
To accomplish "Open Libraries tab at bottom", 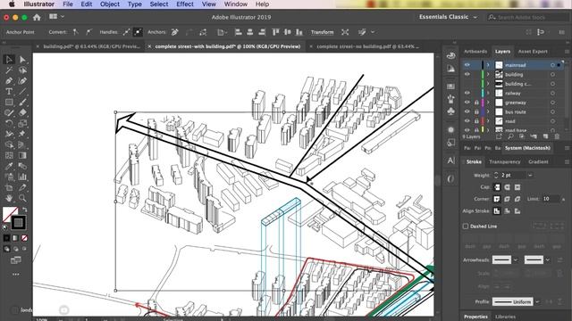I will [x=505, y=317].
